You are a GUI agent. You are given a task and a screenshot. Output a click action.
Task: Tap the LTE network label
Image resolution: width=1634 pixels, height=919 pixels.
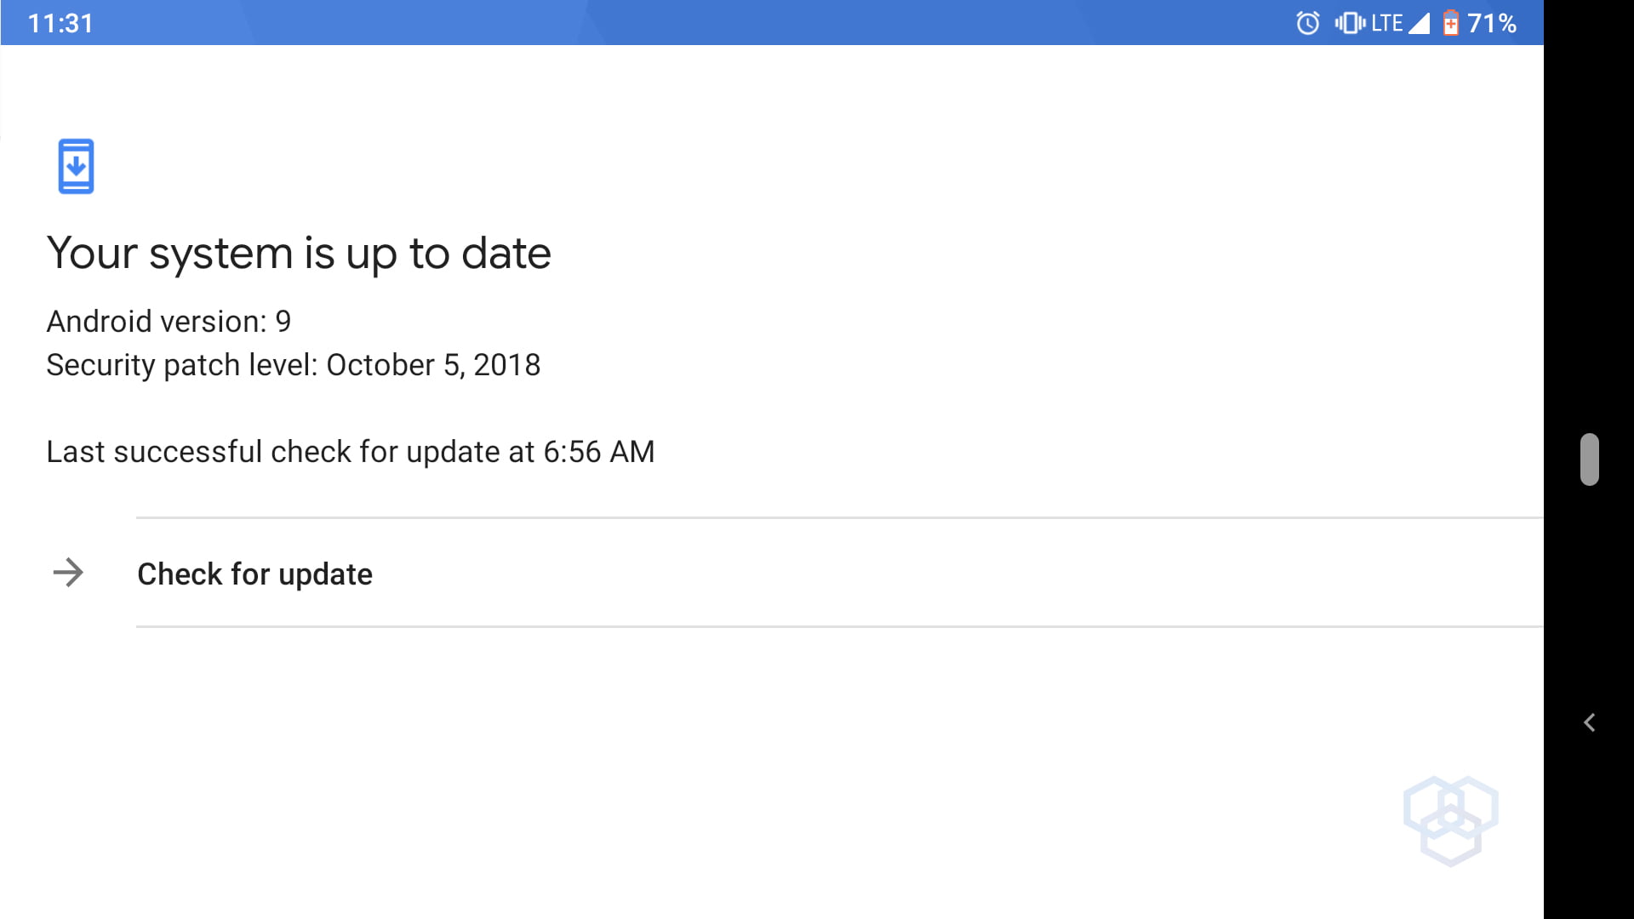(1387, 23)
